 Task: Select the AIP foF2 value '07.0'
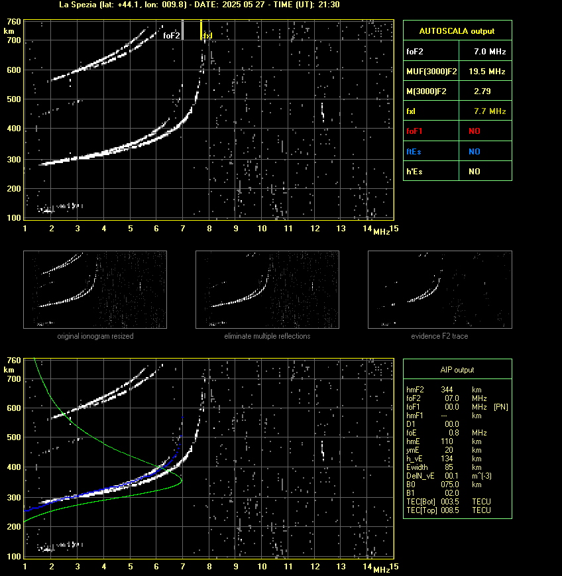(452, 398)
